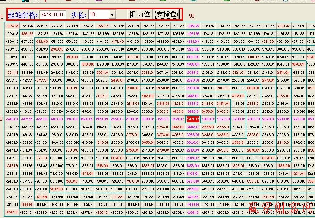Click grid cell showing 3468.0 right of center

(x=208, y=119)
